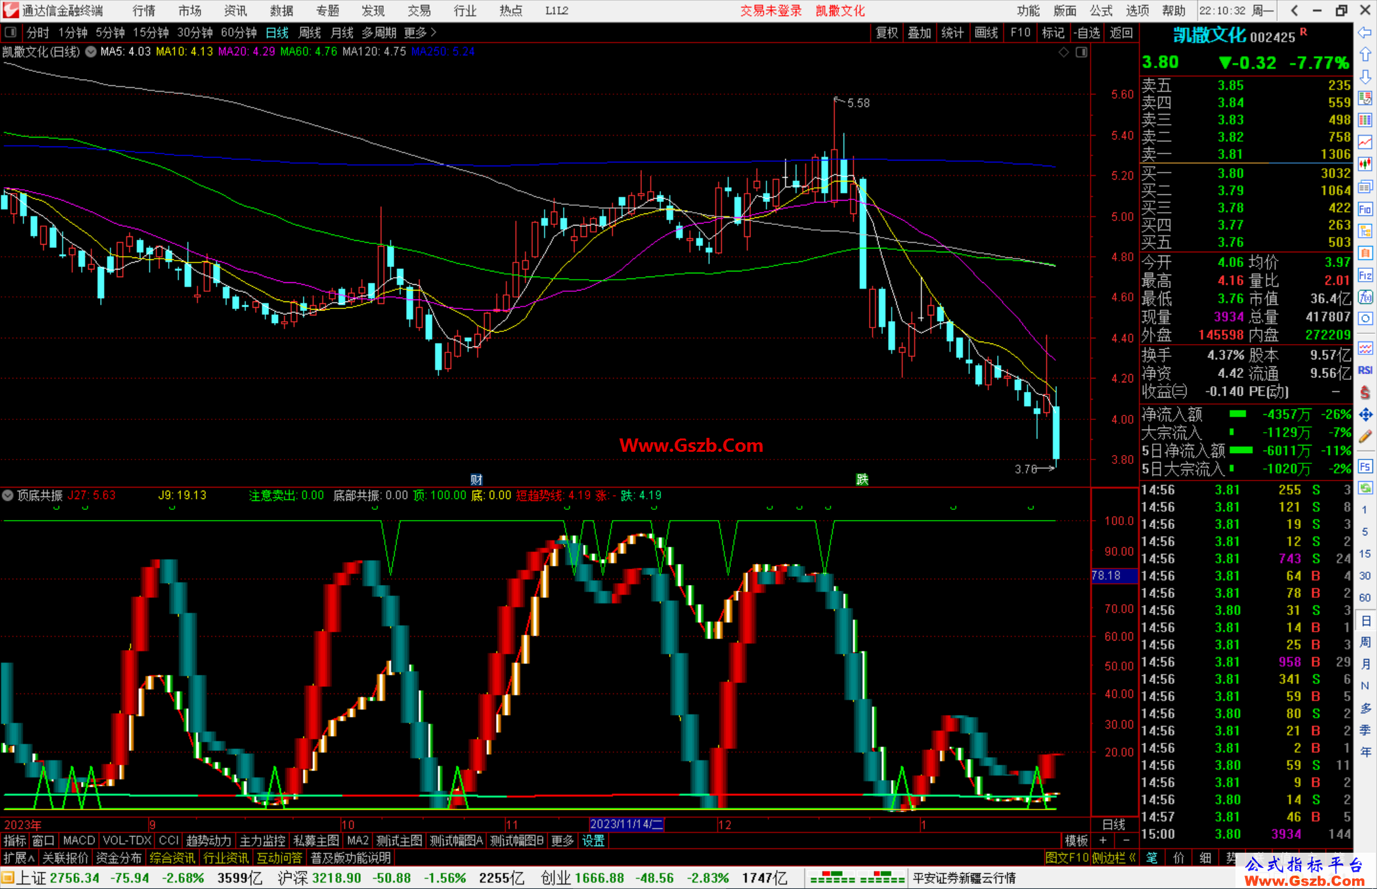Select the RSI indicator icon

tap(1365, 370)
